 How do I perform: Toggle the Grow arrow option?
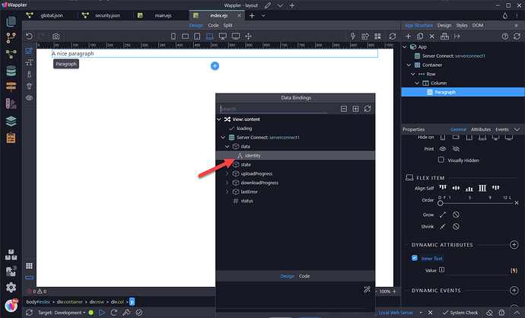443,215
